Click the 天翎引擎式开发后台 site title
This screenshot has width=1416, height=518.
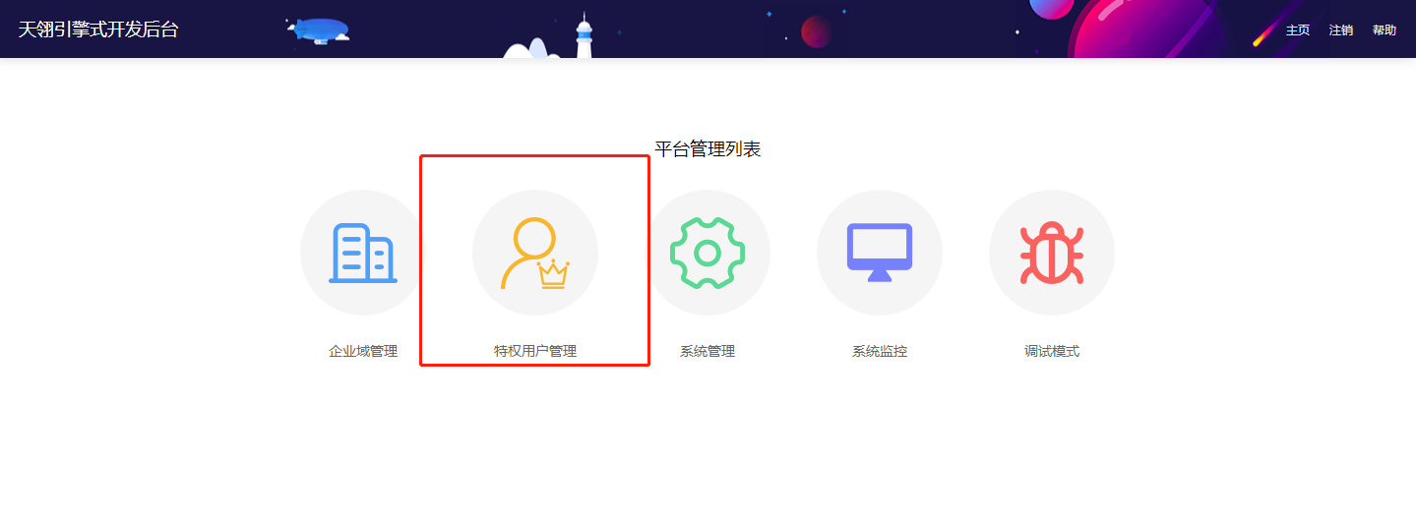coord(98,29)
